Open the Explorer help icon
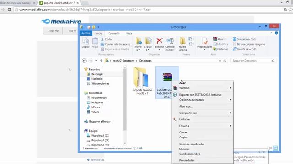Viewport: 293px width, 164px height. point(277,33)
